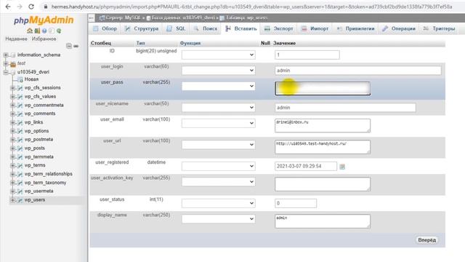This screenshot has height=262, width=465.
Task: Open function dropdown for user_registered row
Action: click(x=218, y=166)
